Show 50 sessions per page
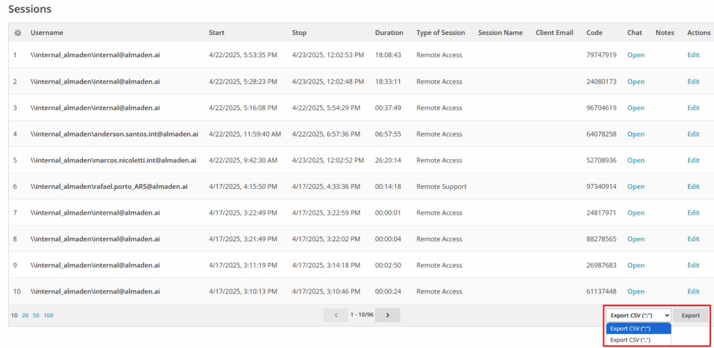The image size is (714, 348). 36,315
